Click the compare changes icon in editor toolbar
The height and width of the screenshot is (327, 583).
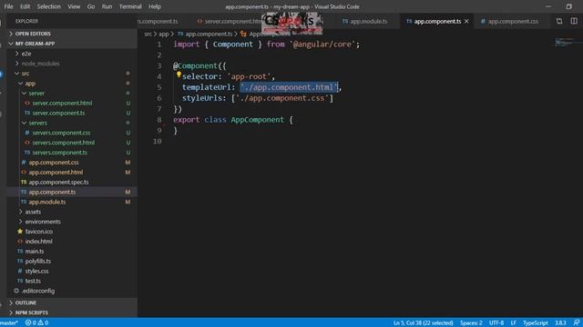coord(559,22)
